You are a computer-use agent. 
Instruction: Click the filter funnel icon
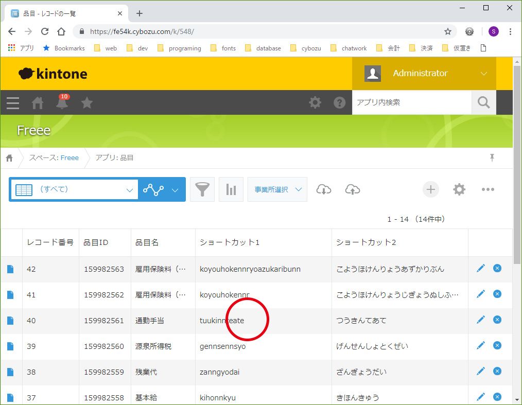202,189
